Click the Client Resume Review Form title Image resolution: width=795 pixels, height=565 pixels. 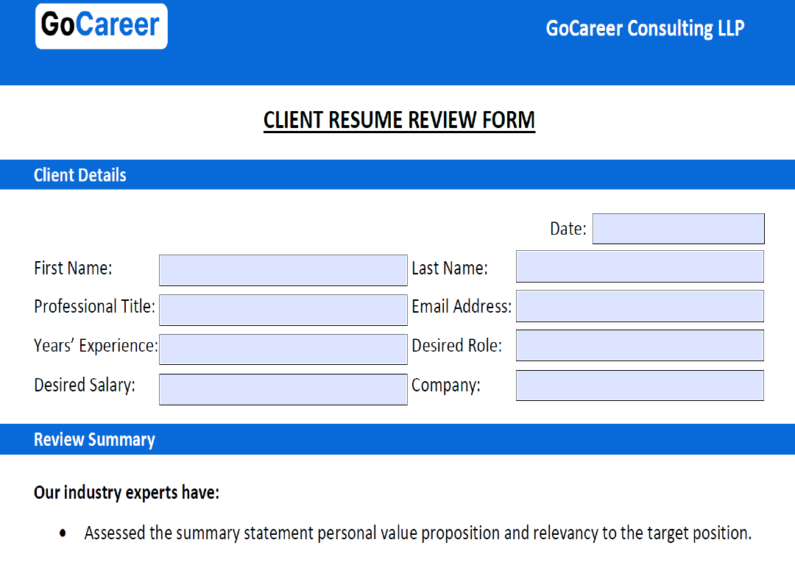coord(399,121)
